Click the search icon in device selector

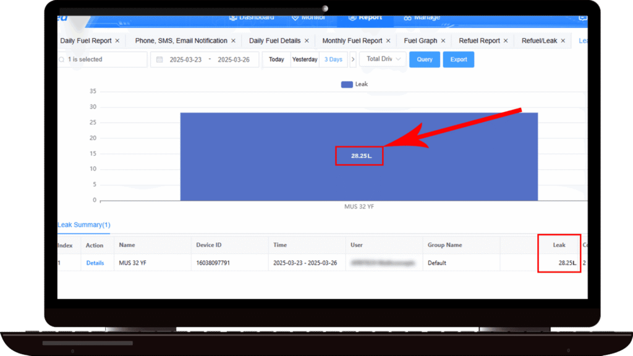[62, 60]
